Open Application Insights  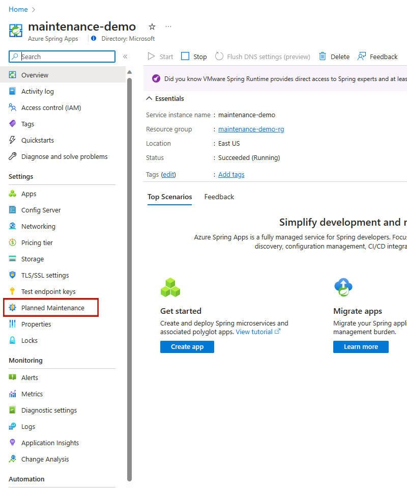tap(49, 442)
